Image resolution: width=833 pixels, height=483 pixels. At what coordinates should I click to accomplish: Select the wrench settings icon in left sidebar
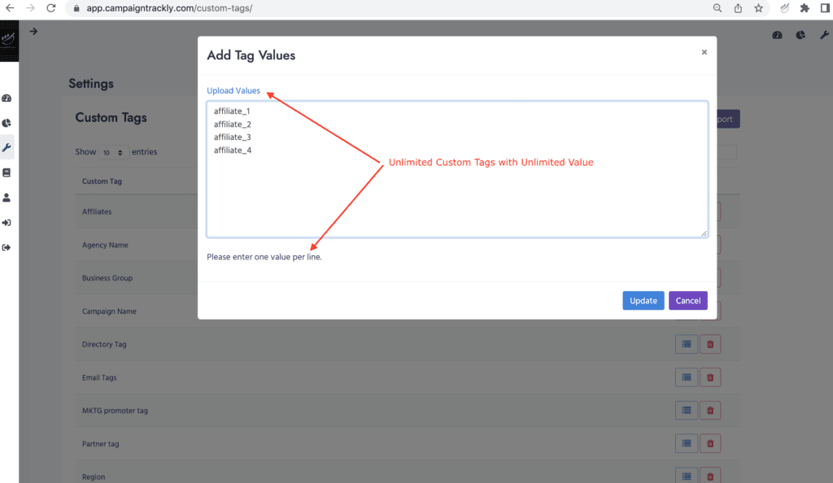[x=7, y=147]
